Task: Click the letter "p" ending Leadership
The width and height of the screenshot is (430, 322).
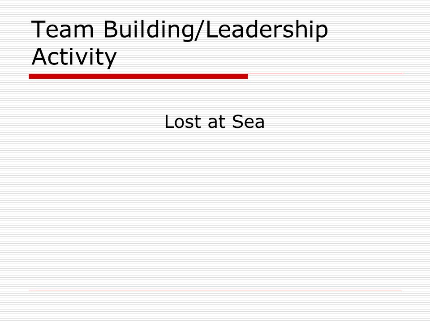Action: click(x=322, y=32)
